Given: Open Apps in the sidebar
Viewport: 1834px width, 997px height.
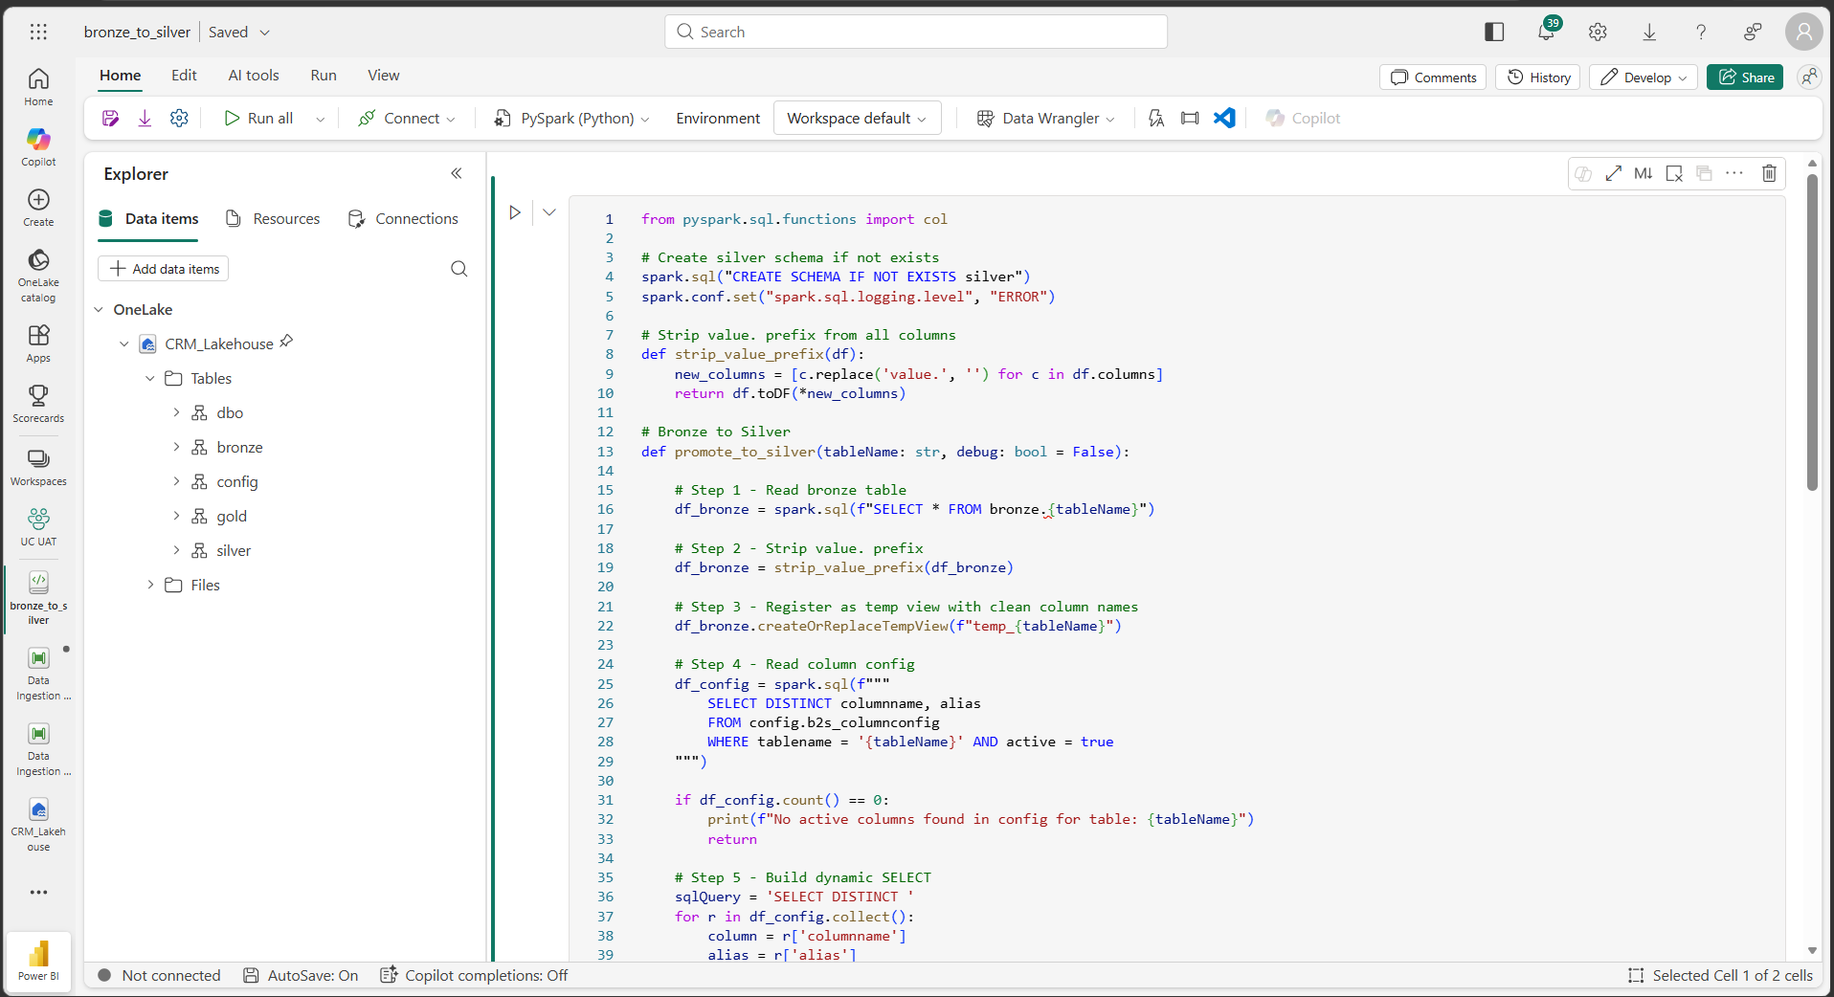Looking at the screenshot, I should coord(38,343).
